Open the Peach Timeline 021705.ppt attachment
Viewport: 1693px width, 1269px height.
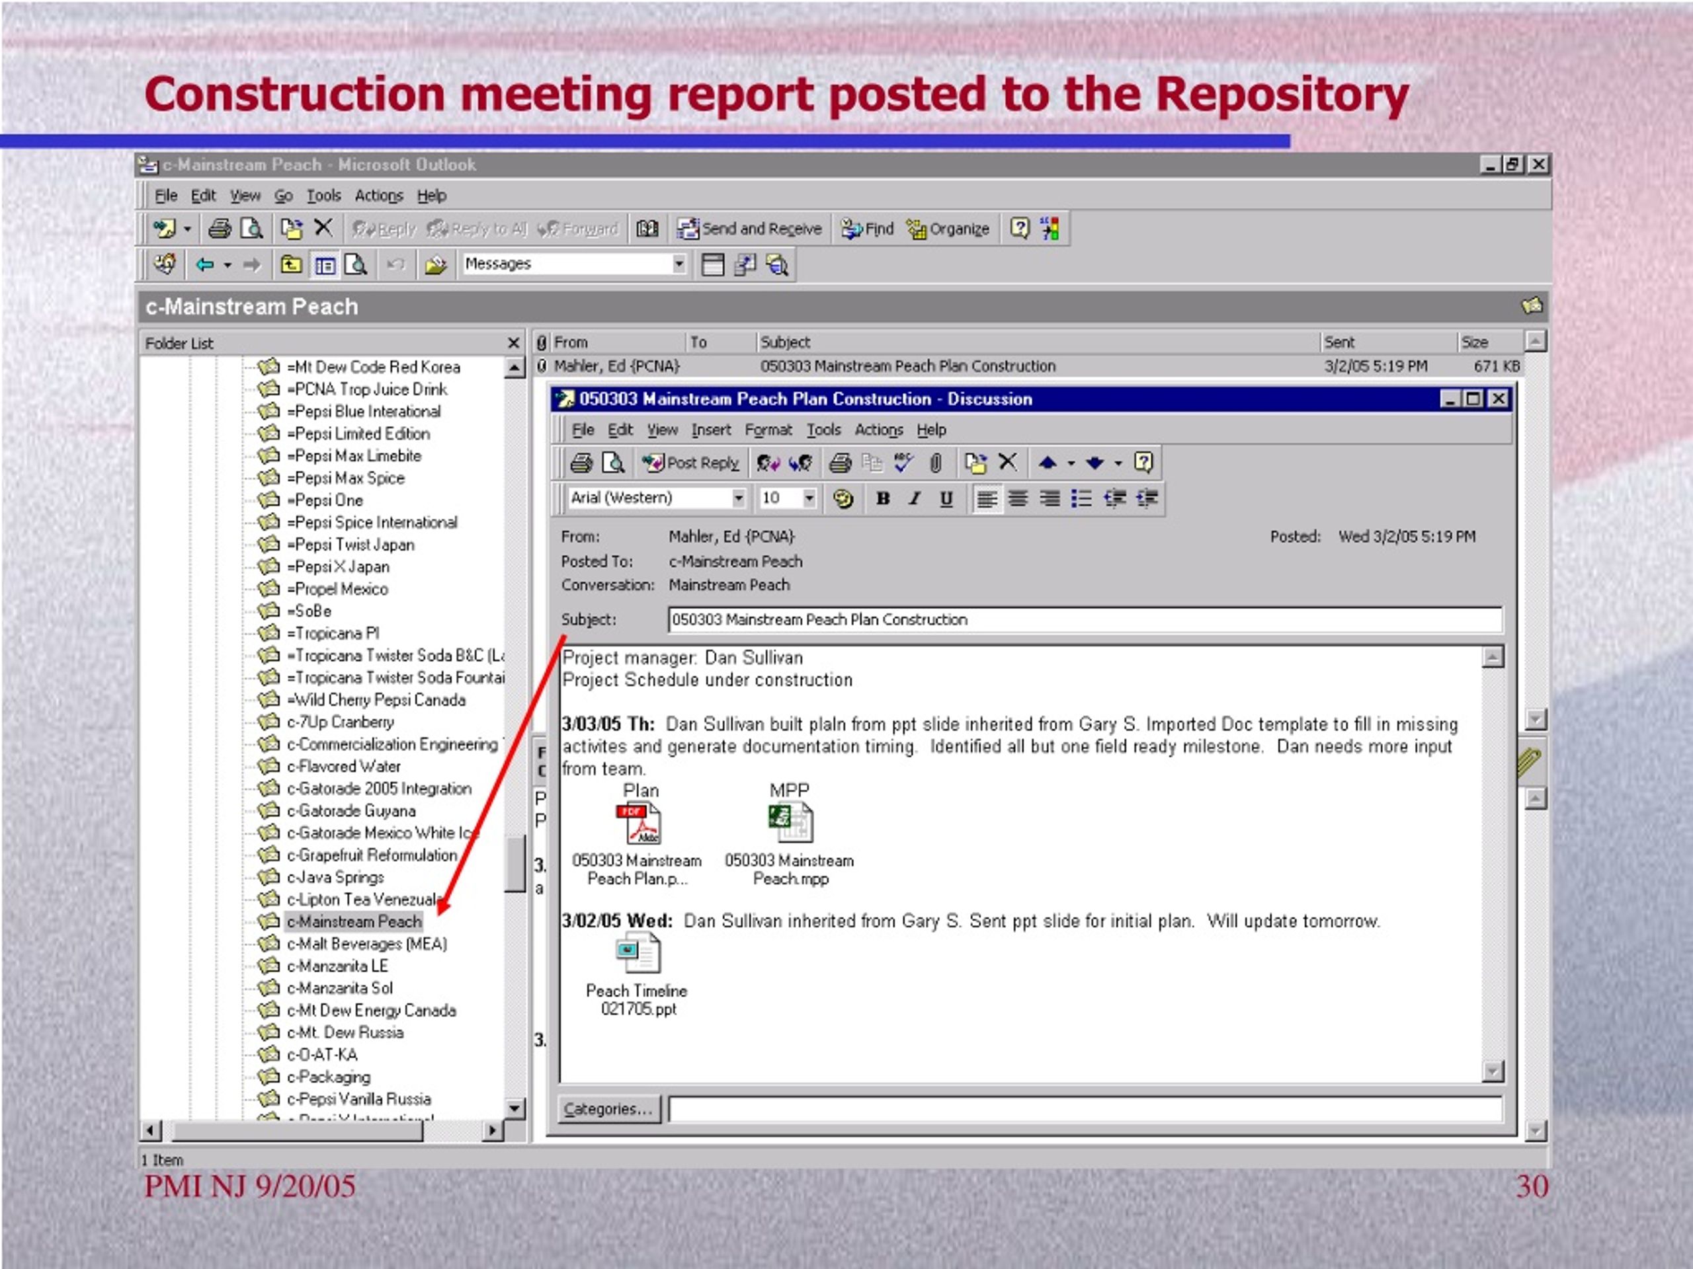637,976
